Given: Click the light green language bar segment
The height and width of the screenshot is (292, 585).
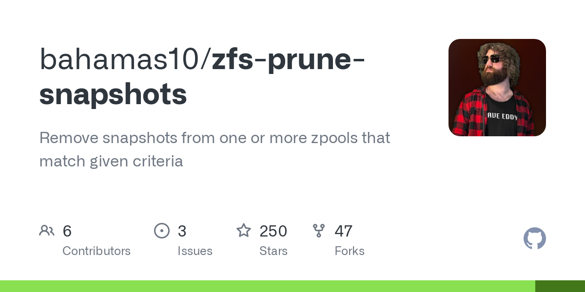Looking at the screenshot, I should [x=267, y=286].
